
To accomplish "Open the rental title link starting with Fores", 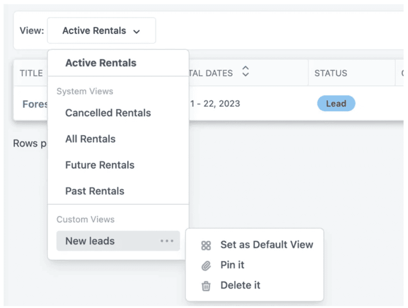I will pos(35,104).
